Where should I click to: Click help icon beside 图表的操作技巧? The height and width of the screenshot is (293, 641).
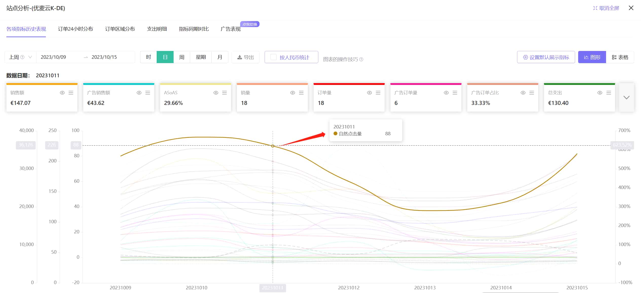coord(361,59)
